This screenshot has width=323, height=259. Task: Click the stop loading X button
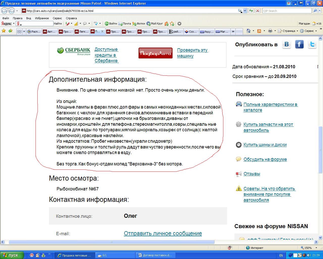coord(257,11)
